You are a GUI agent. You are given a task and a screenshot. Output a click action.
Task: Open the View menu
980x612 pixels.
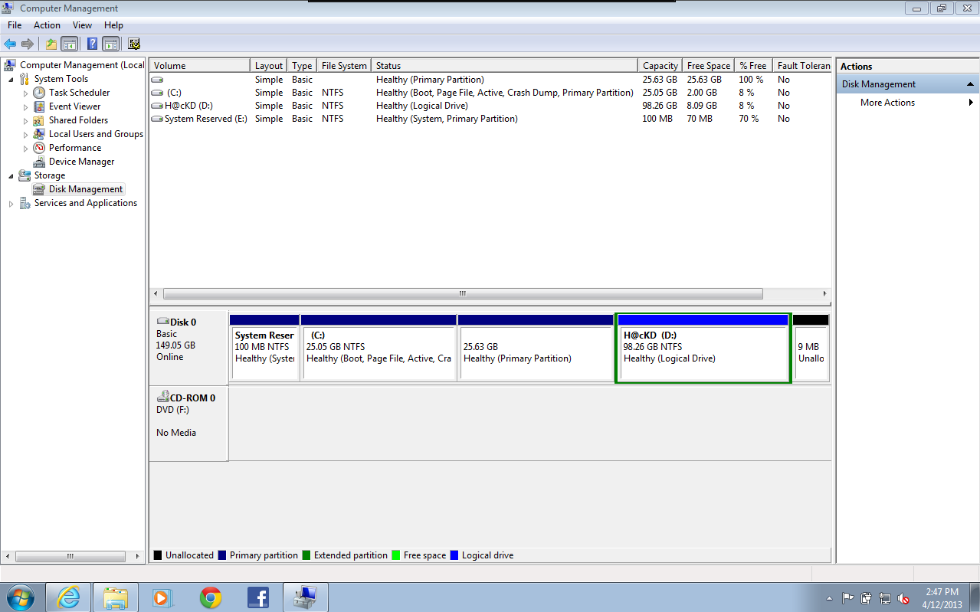click(x=82, y=25)
